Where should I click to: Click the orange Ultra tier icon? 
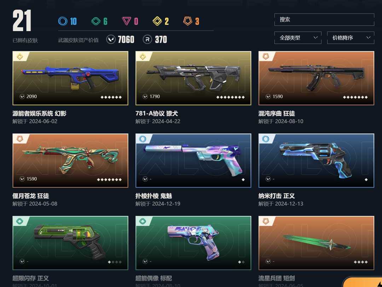[x=187, y=21]
